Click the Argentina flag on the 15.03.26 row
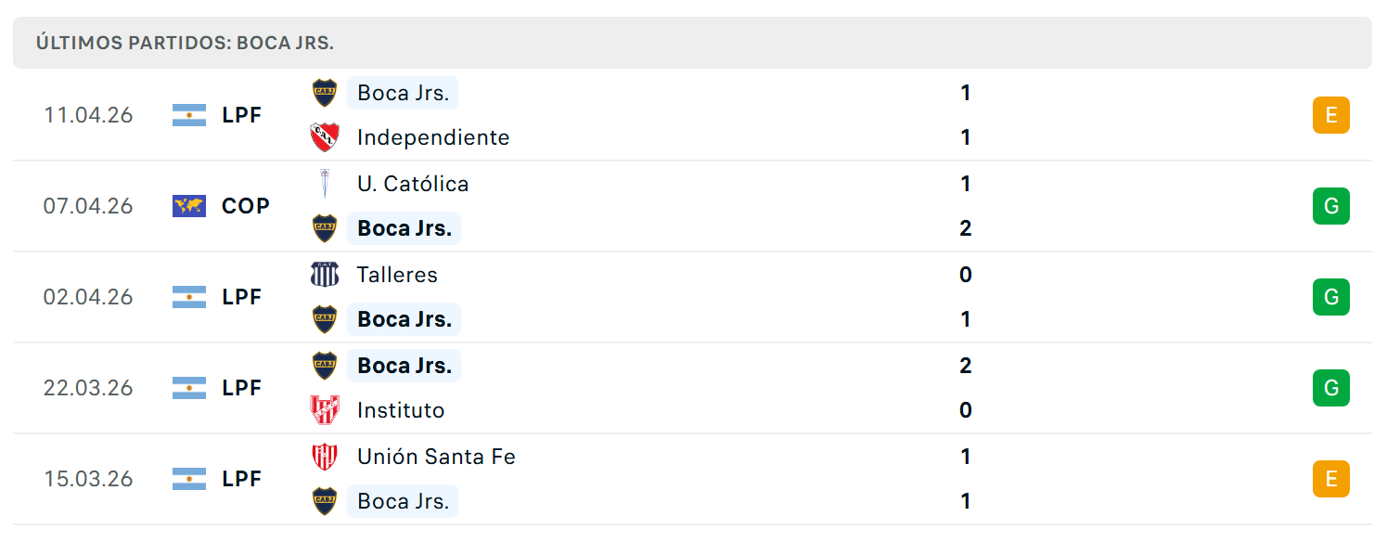The image size is (1387, 542). click(x=189, y=479)
